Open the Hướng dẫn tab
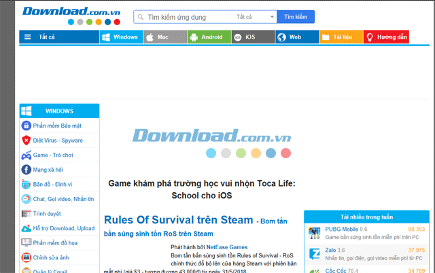Screen dimensions: 435x273 [386, 37]
